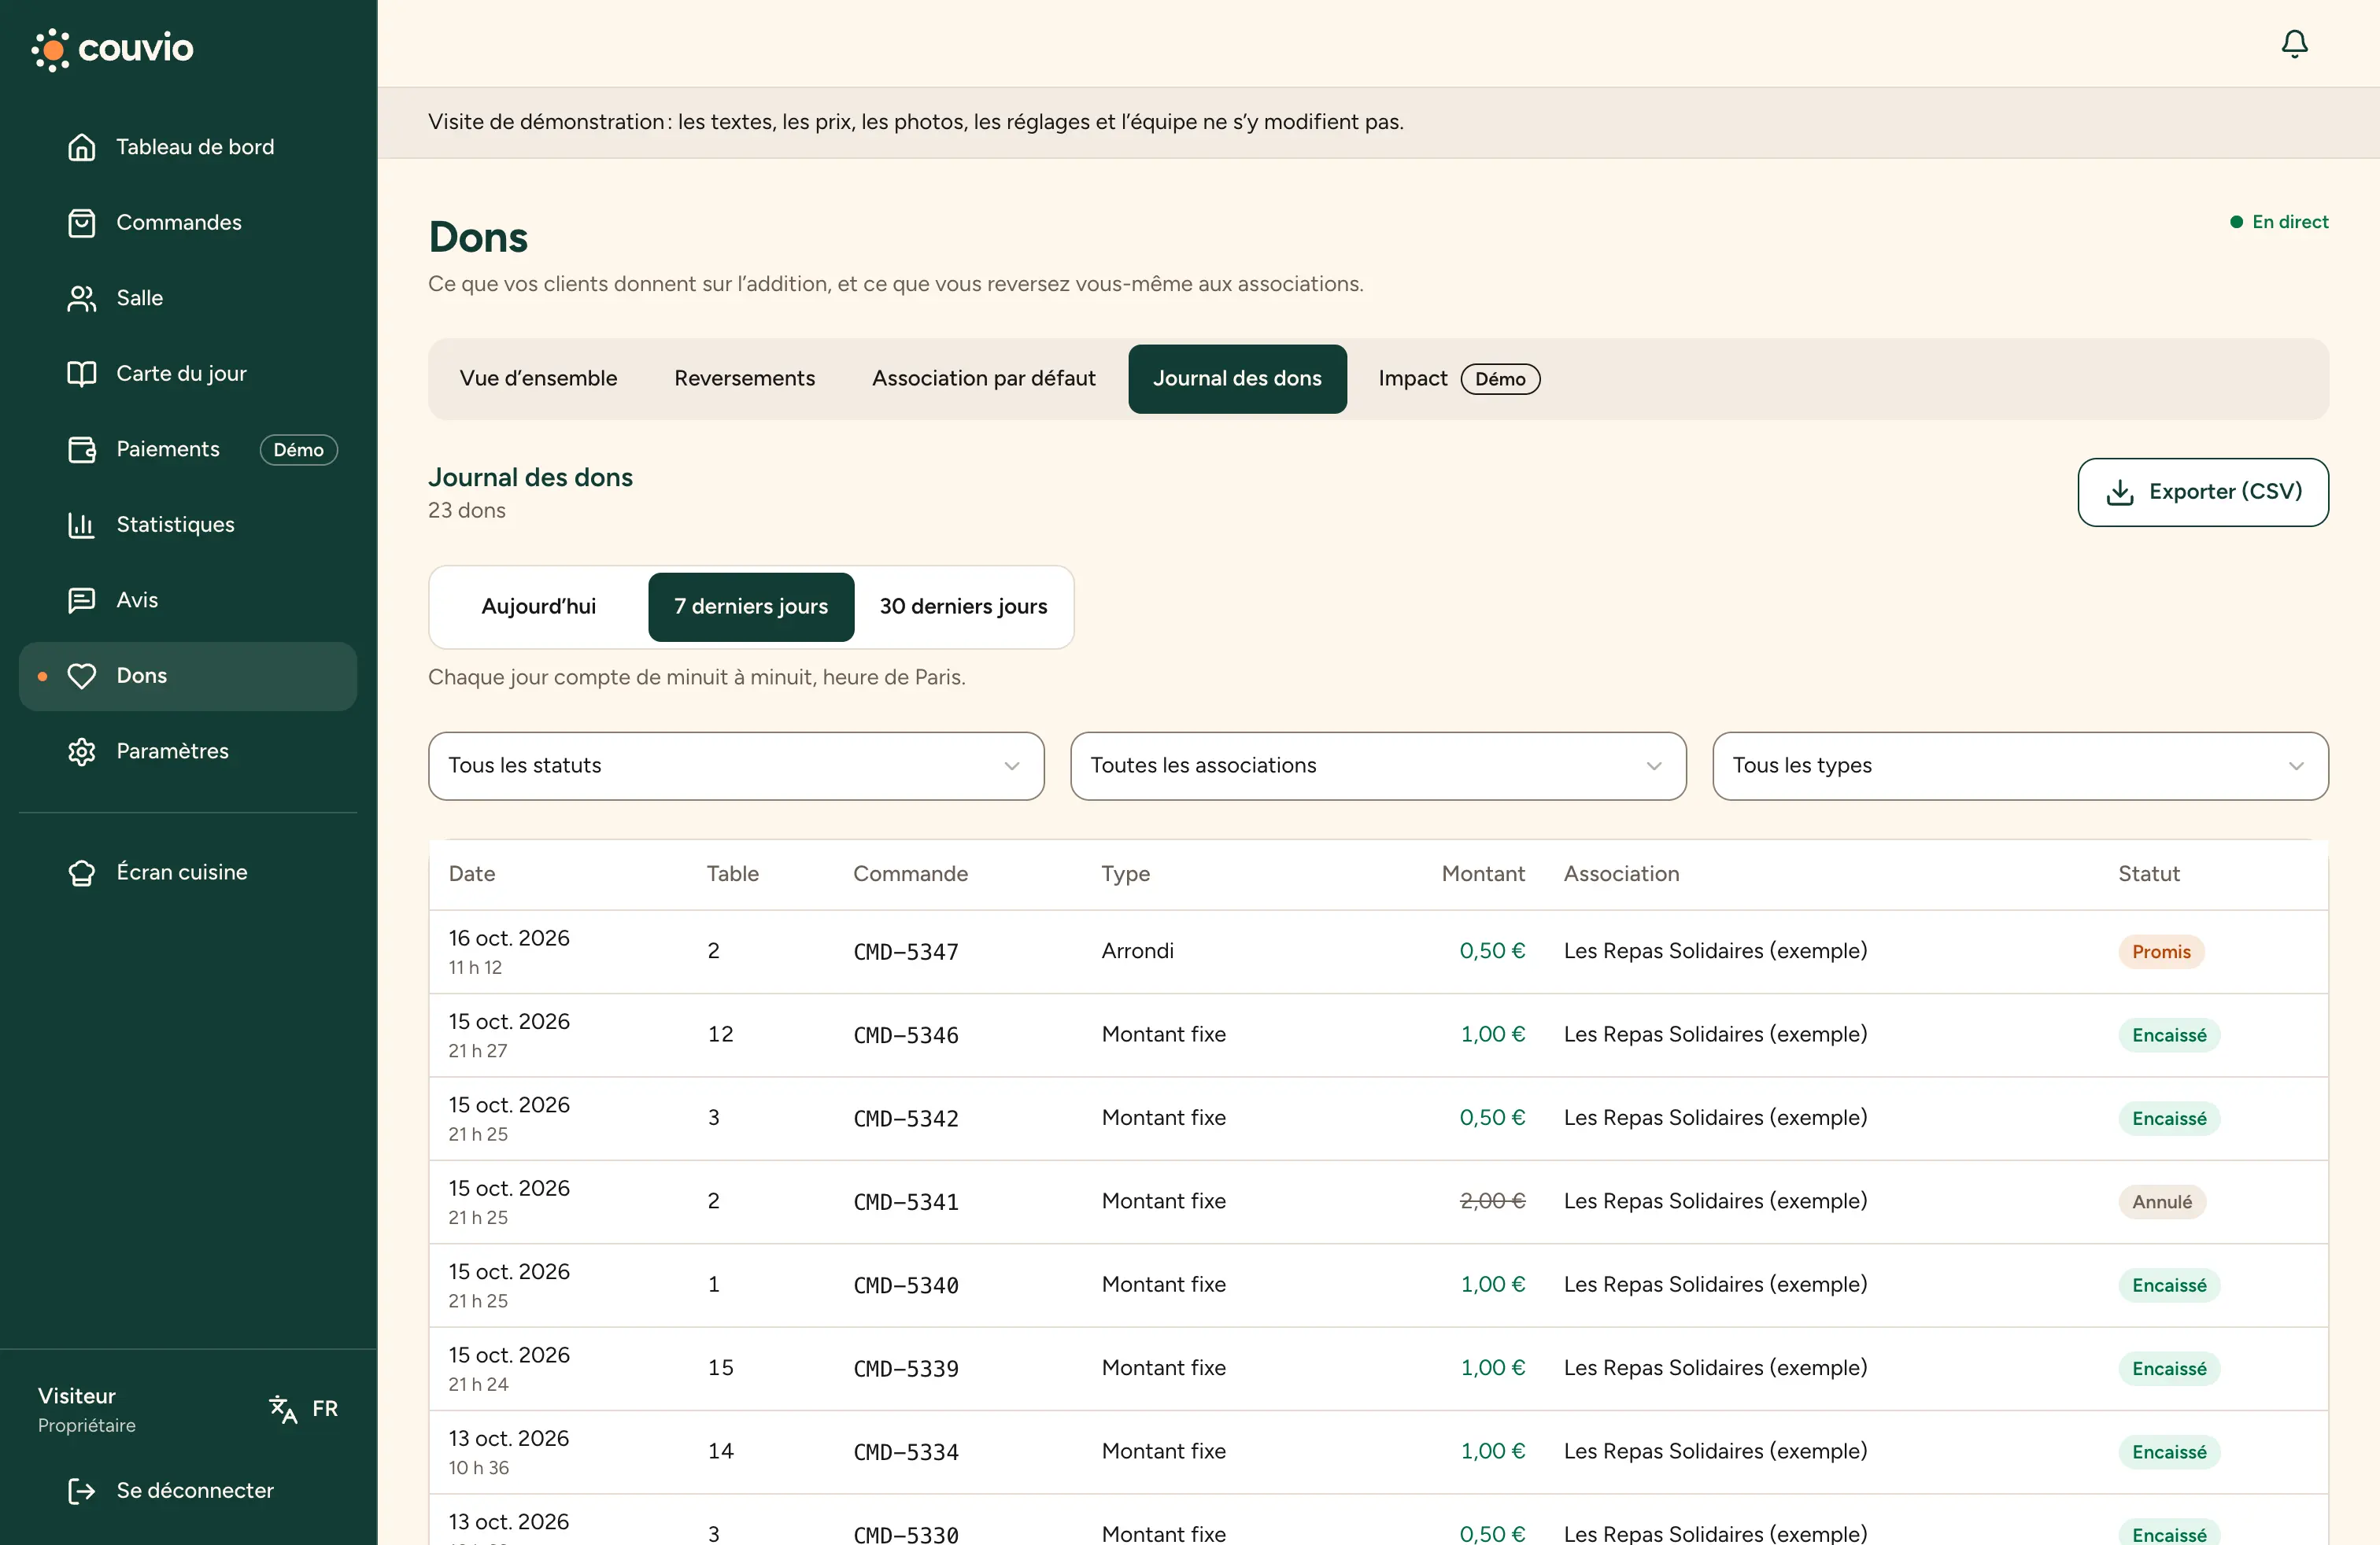Click the En direct status indicator
Viewport: 2380px width, 1545px height.
coord(2278,222)
